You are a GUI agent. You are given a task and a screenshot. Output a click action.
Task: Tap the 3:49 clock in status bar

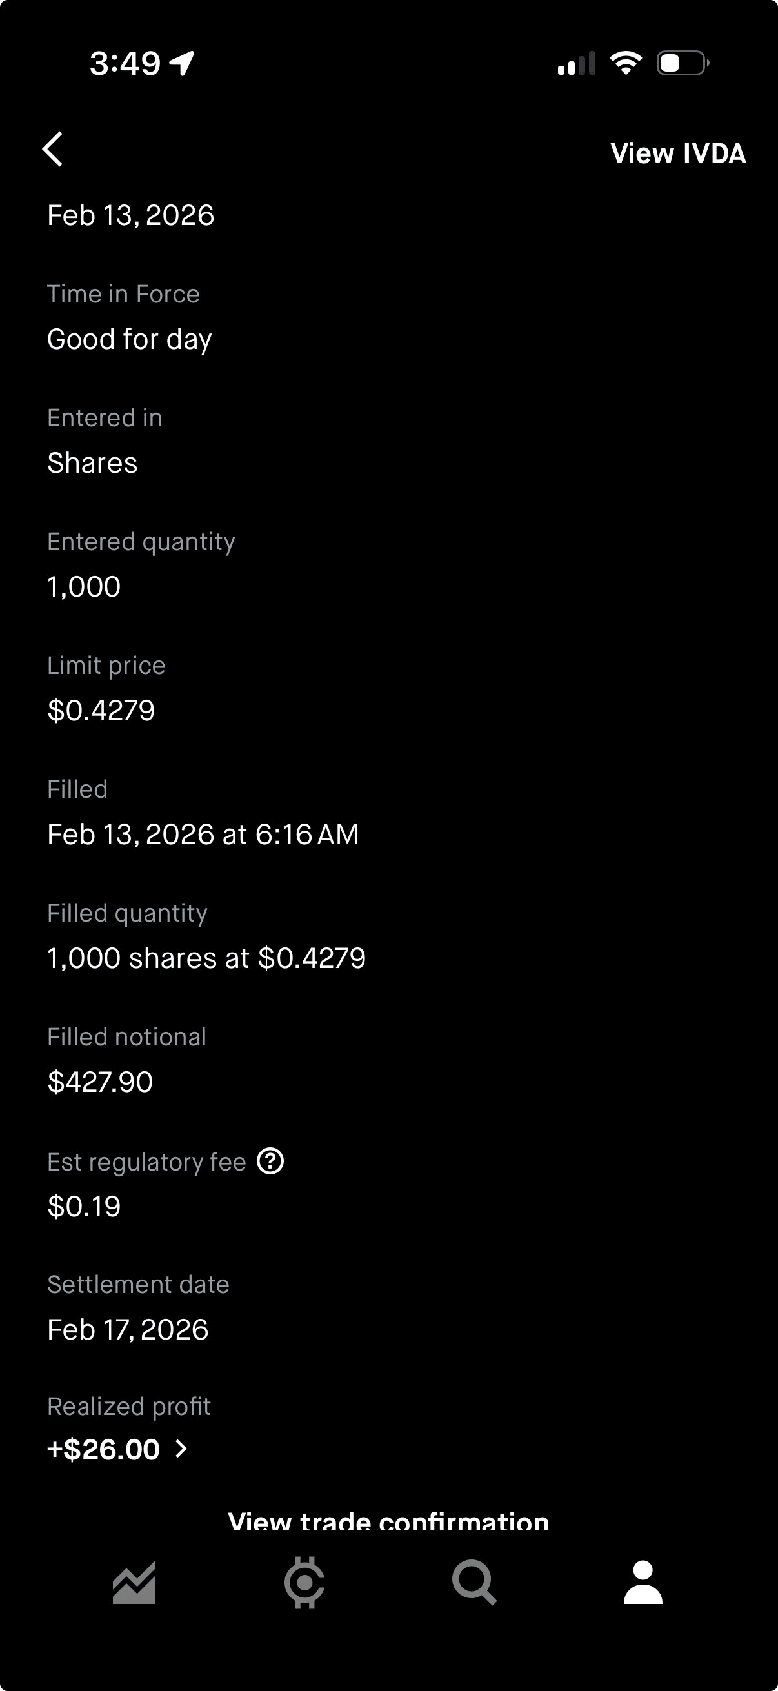point(125,64)
